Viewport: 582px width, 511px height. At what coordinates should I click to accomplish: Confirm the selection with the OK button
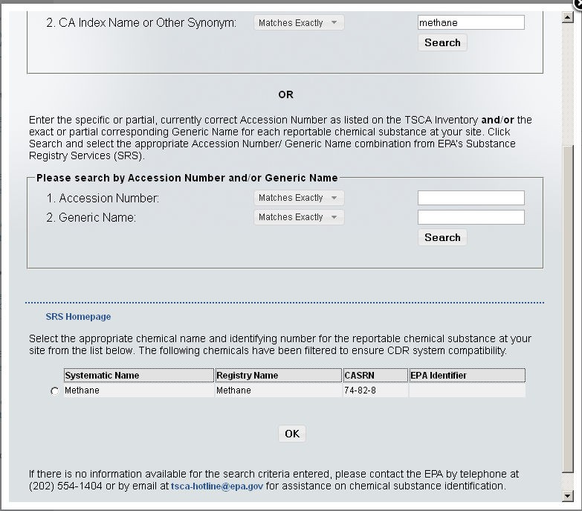point(292,434)
